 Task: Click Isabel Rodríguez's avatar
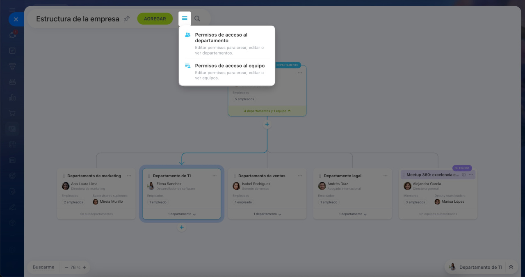[236, 186]
